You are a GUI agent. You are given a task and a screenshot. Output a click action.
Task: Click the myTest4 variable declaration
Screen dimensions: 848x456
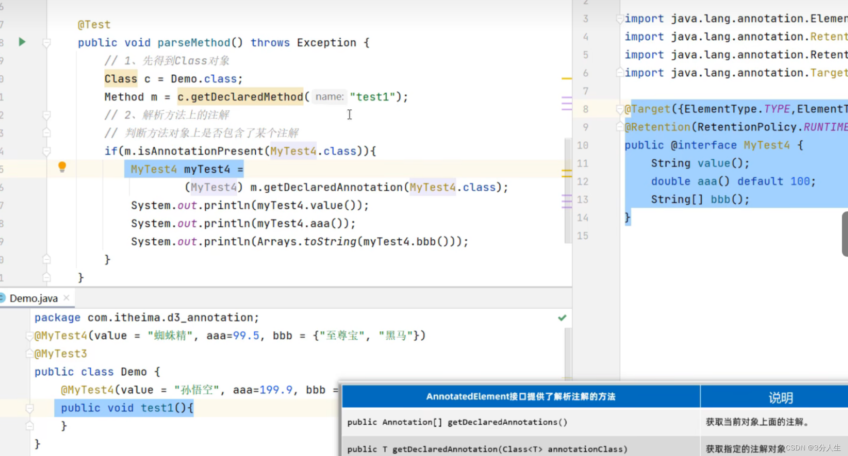click(207, 169)
